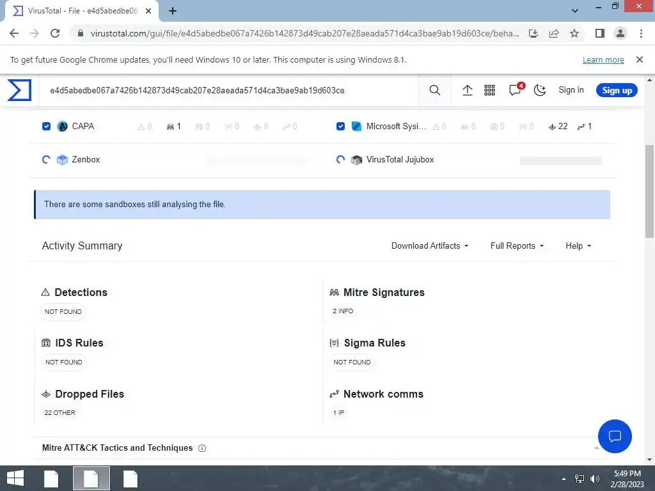The height and width of the screenshot is (491, 655).
Task: Click the Sign in link
Action: click(571, 90)
